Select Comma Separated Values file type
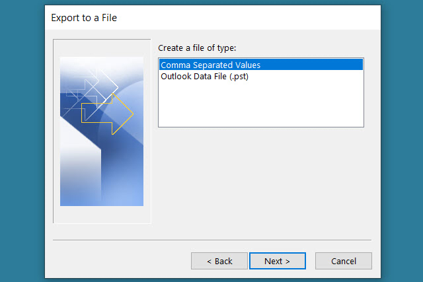The height and width of the screenshot is (282, 423). click(x=211, y=65)
